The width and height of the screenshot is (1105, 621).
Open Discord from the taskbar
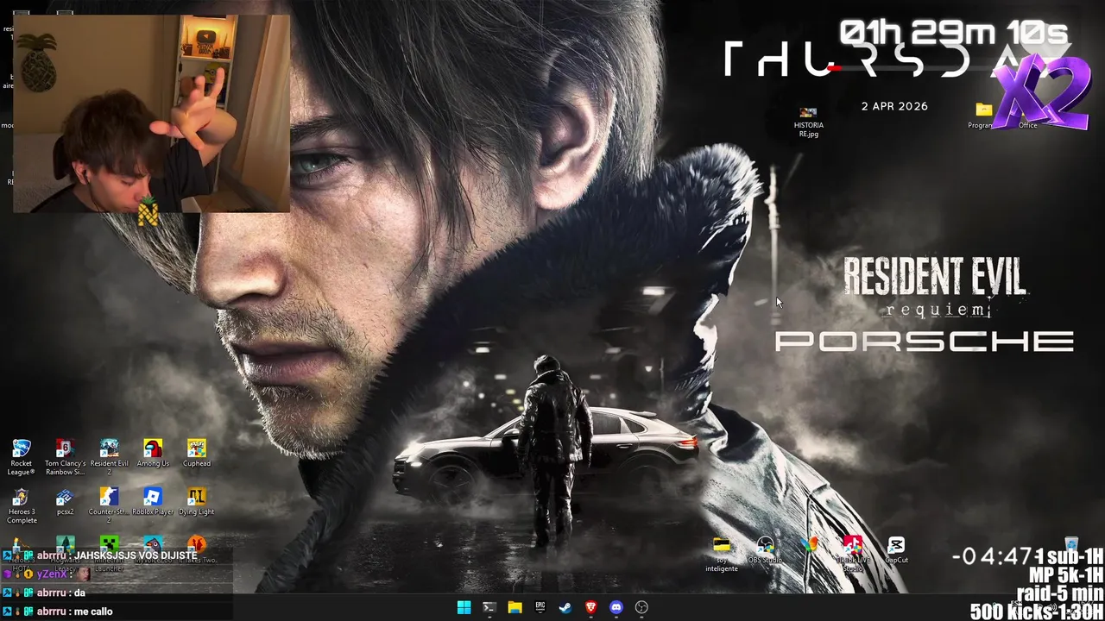point(616,607)
